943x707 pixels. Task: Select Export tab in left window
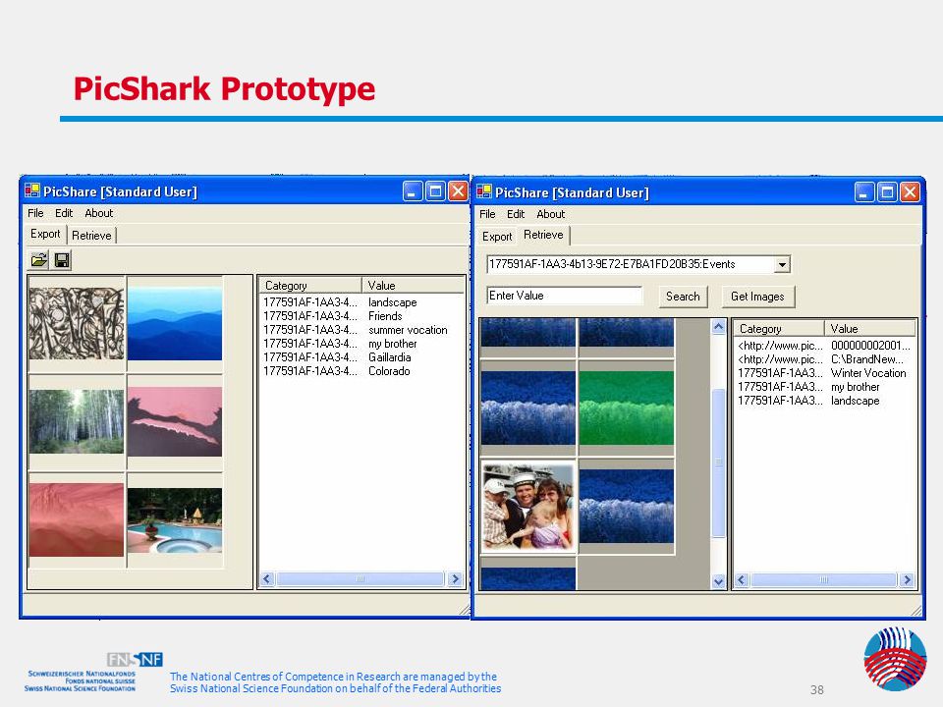click(46, 234)
